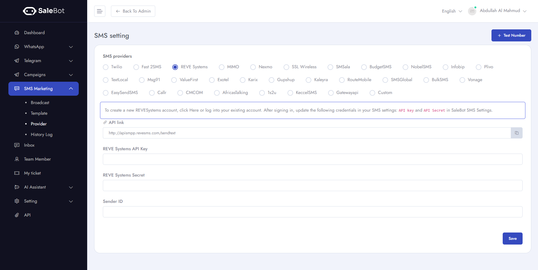Choose the Nexmo SMS provider option
The width and height of the screenshot is (538, 270).
(253, 67)
